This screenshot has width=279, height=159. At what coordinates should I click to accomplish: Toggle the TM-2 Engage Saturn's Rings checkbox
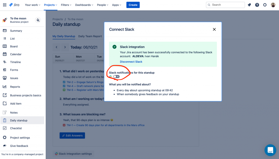[64, 82]
